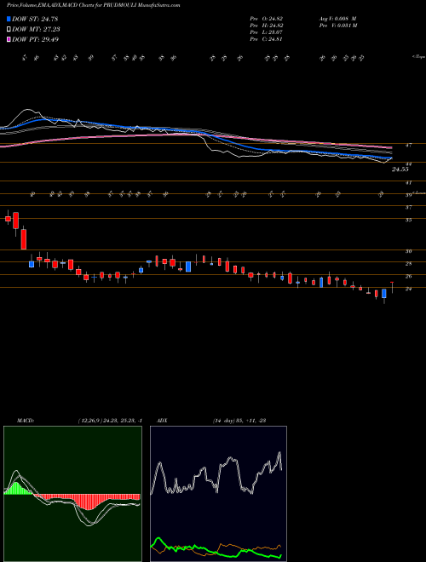Select the 'DOW ST: 24.78' legend label
This screenshot has height=562, width=426.
(35, 19)
